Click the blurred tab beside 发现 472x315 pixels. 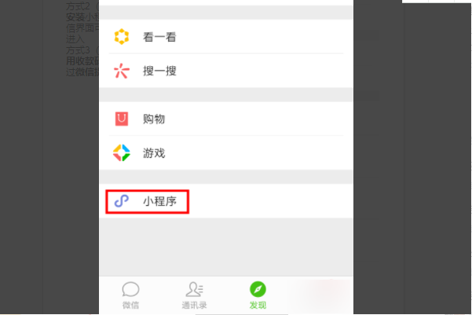(320, 295)
